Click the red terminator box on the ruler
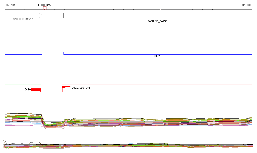The image size is (257, 153). [45, 8]
